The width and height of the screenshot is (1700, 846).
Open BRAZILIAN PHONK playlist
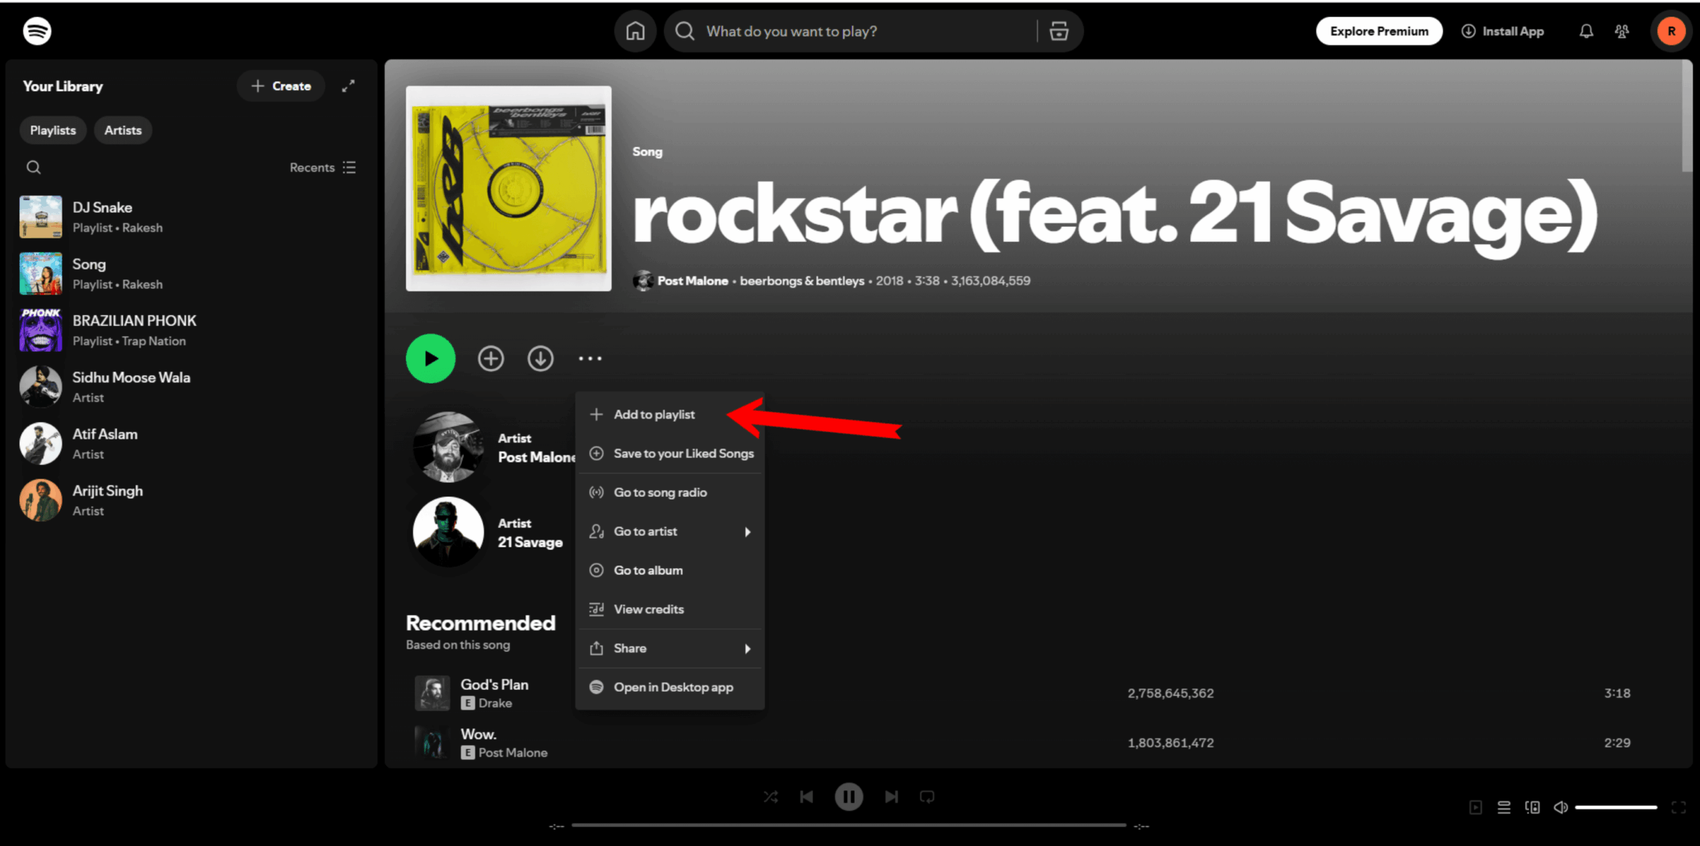[191, 330]
